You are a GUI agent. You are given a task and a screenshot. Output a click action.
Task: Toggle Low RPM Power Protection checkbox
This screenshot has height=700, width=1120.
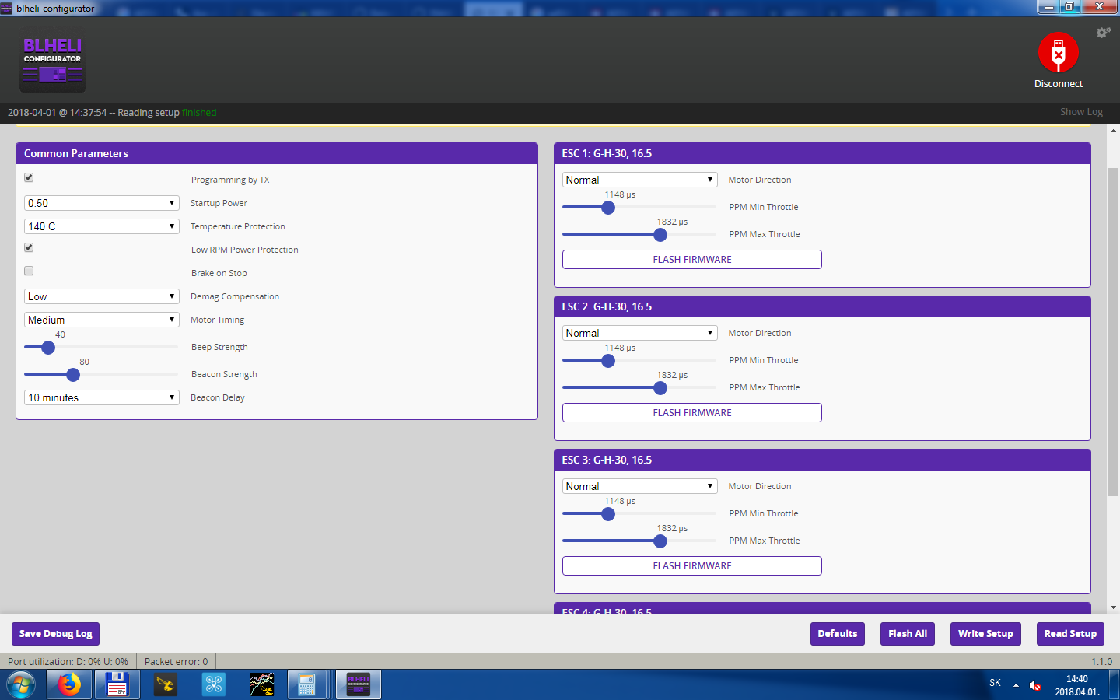point(29,247)
